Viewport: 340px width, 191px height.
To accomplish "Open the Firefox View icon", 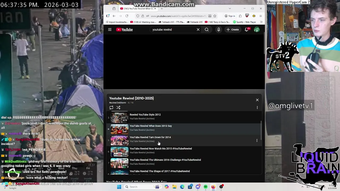I will (114, 8).
